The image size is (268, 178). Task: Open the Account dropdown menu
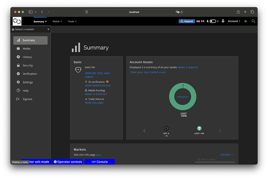[234, 21]
